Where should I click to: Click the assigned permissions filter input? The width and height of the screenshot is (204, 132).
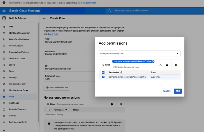[x=83, y=104]
